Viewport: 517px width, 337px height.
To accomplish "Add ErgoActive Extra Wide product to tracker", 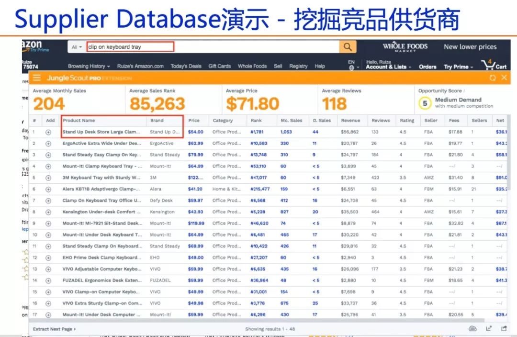I will (x=48, y=144).
